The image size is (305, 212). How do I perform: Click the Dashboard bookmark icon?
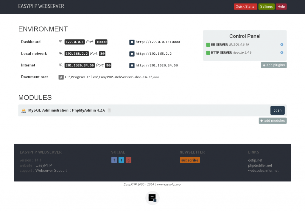pyautogui.click(x=132, y=42)
